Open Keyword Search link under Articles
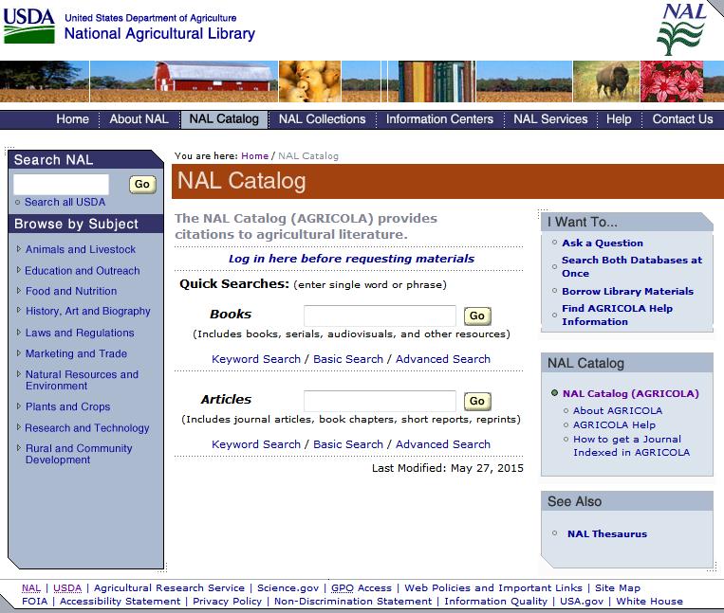Image resolution: width=724 pixels, height=613 pixels. 256,444
